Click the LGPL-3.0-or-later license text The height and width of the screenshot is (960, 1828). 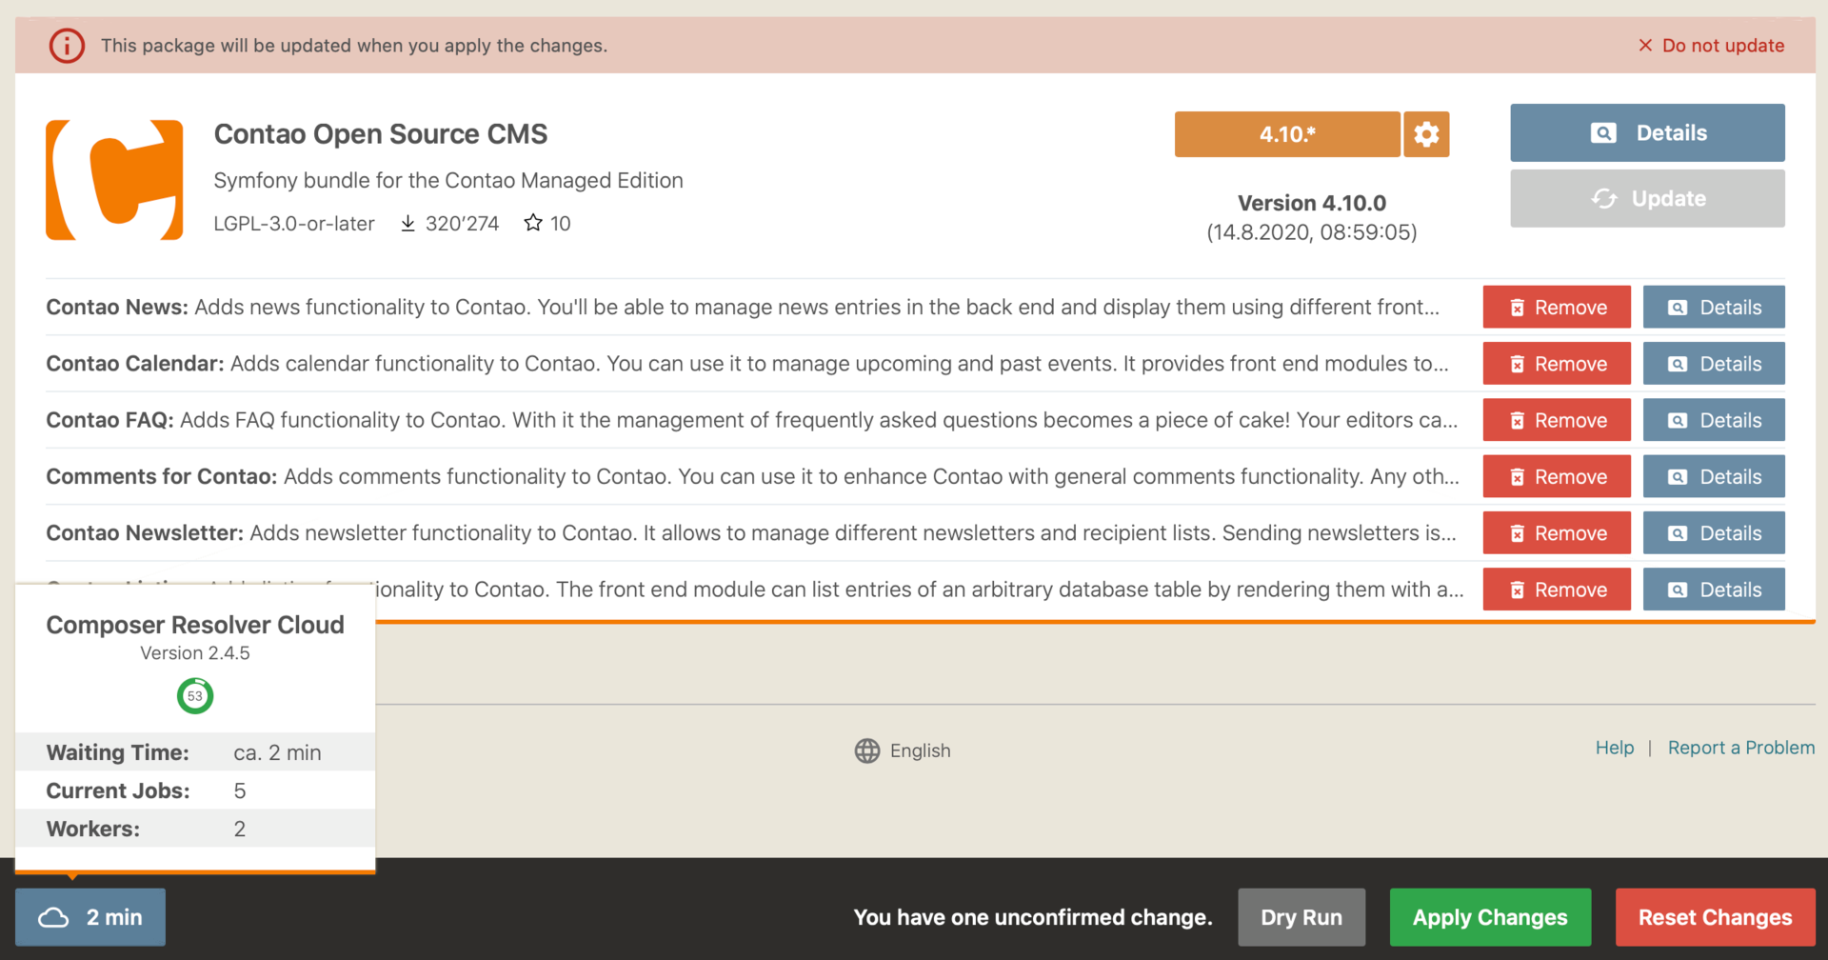[294, 224]
